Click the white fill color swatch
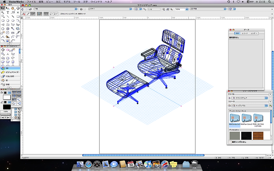 click(x=7, y=97)
